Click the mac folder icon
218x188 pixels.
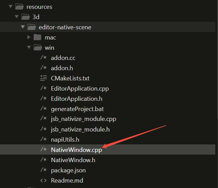point(38,37)
